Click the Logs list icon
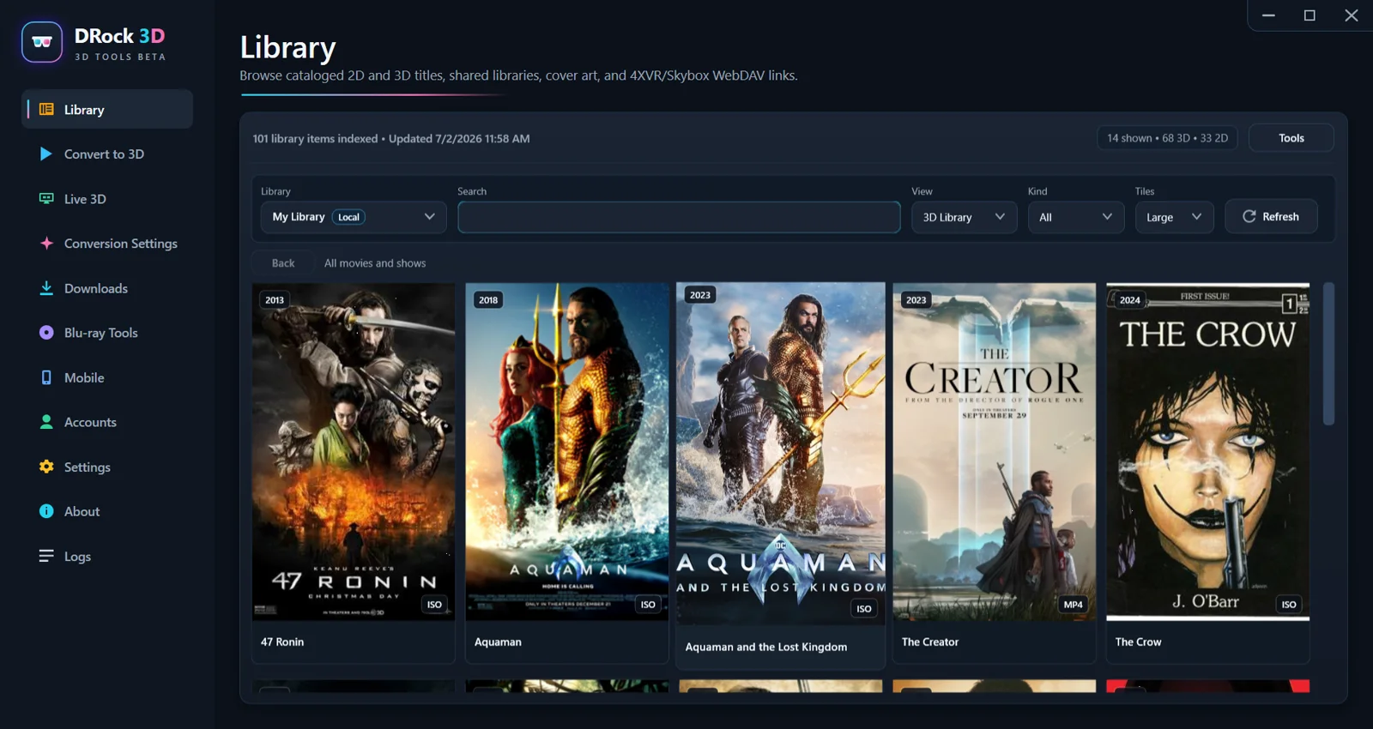Screen dimensions: 1373x729 click(x=46, y=556)
